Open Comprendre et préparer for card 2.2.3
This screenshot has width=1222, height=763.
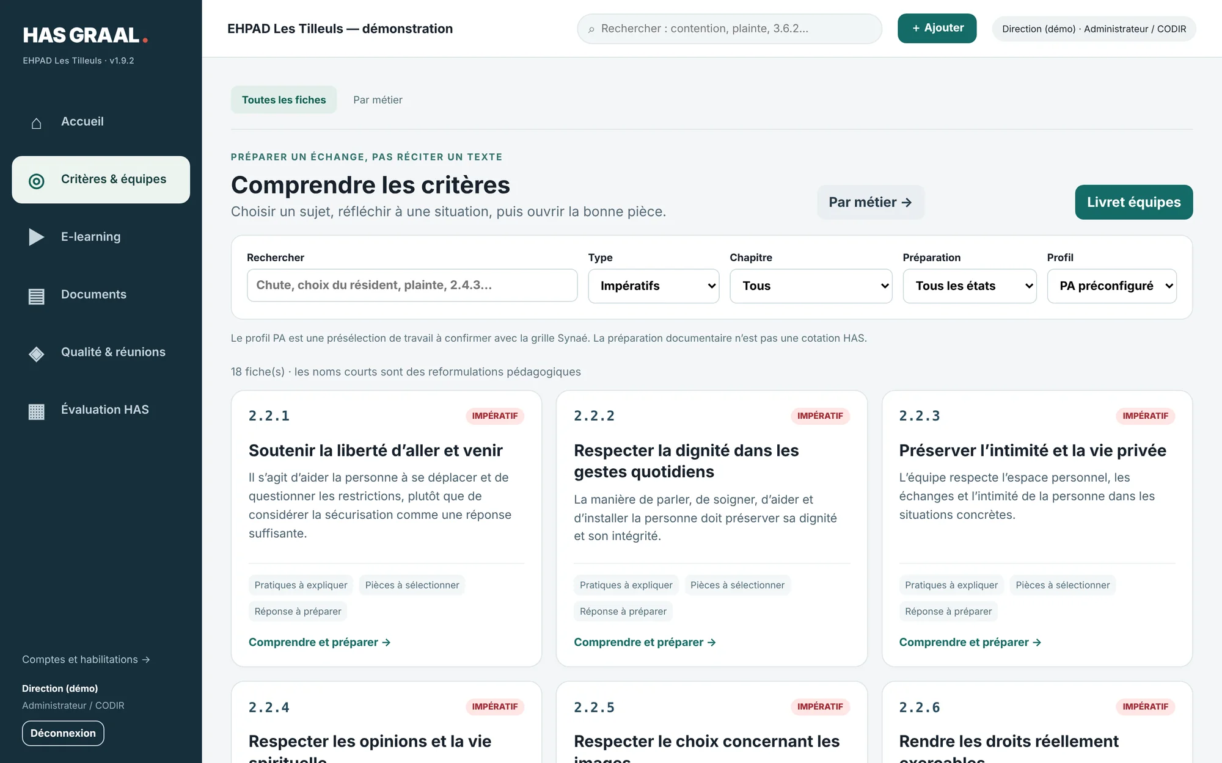point(970,642)
